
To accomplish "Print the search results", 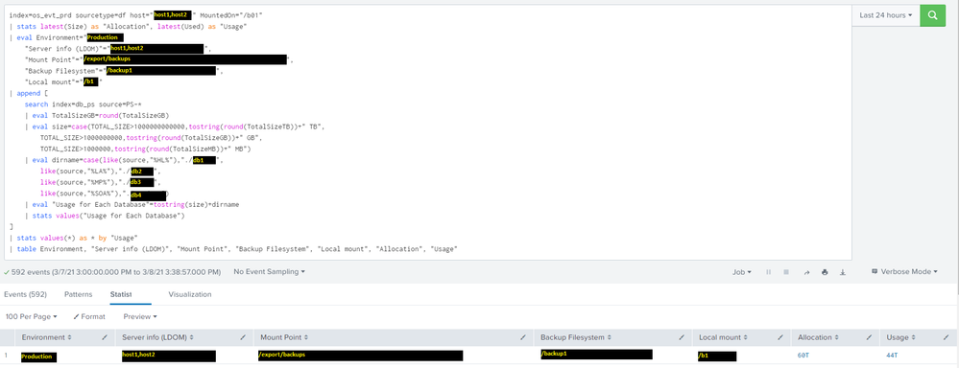I will coord(825,272).
